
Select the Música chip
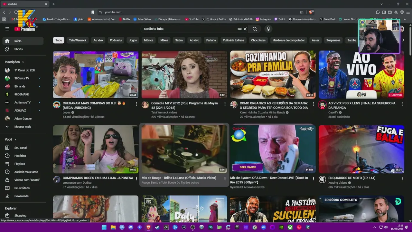[x=149, y=40]
